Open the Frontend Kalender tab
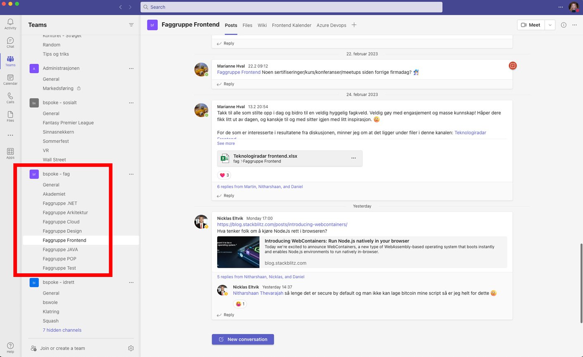The image size is (583, 357). tap(291, 25)
